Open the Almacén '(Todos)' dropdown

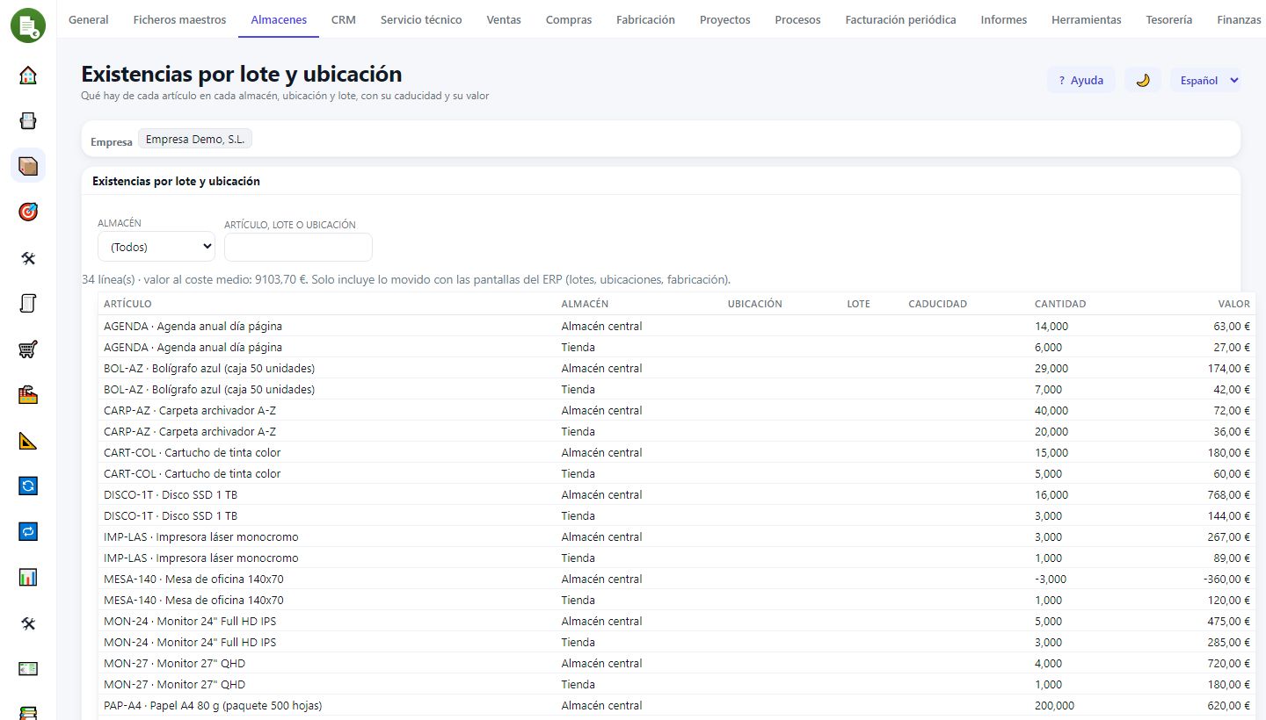coord(156,247)
